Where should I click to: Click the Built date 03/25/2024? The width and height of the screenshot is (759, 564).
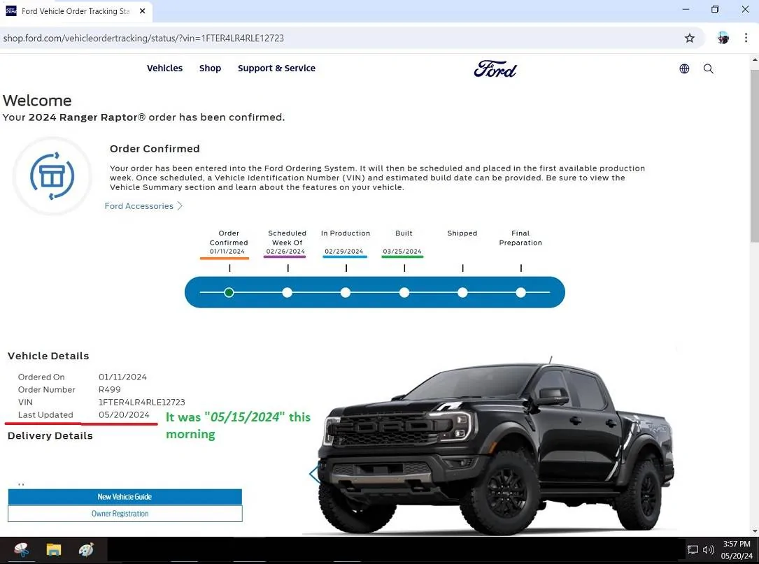click(x=402, y=252)
